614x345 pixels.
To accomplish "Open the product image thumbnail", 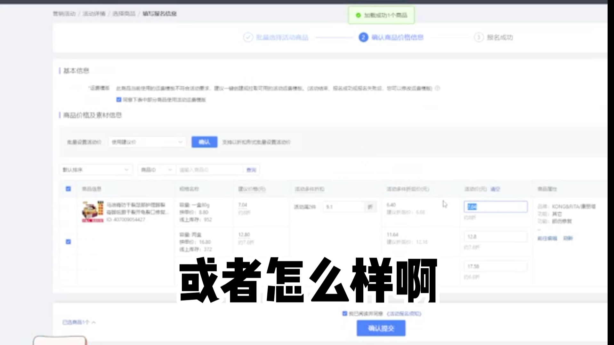I will [x=93, y=211].
